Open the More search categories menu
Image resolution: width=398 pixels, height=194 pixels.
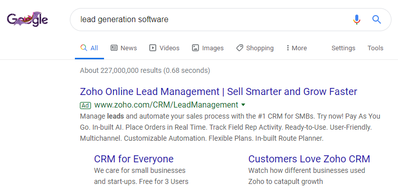click(x=296, y=48)
